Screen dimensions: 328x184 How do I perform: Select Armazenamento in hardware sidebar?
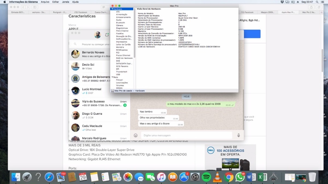point(123,17)
